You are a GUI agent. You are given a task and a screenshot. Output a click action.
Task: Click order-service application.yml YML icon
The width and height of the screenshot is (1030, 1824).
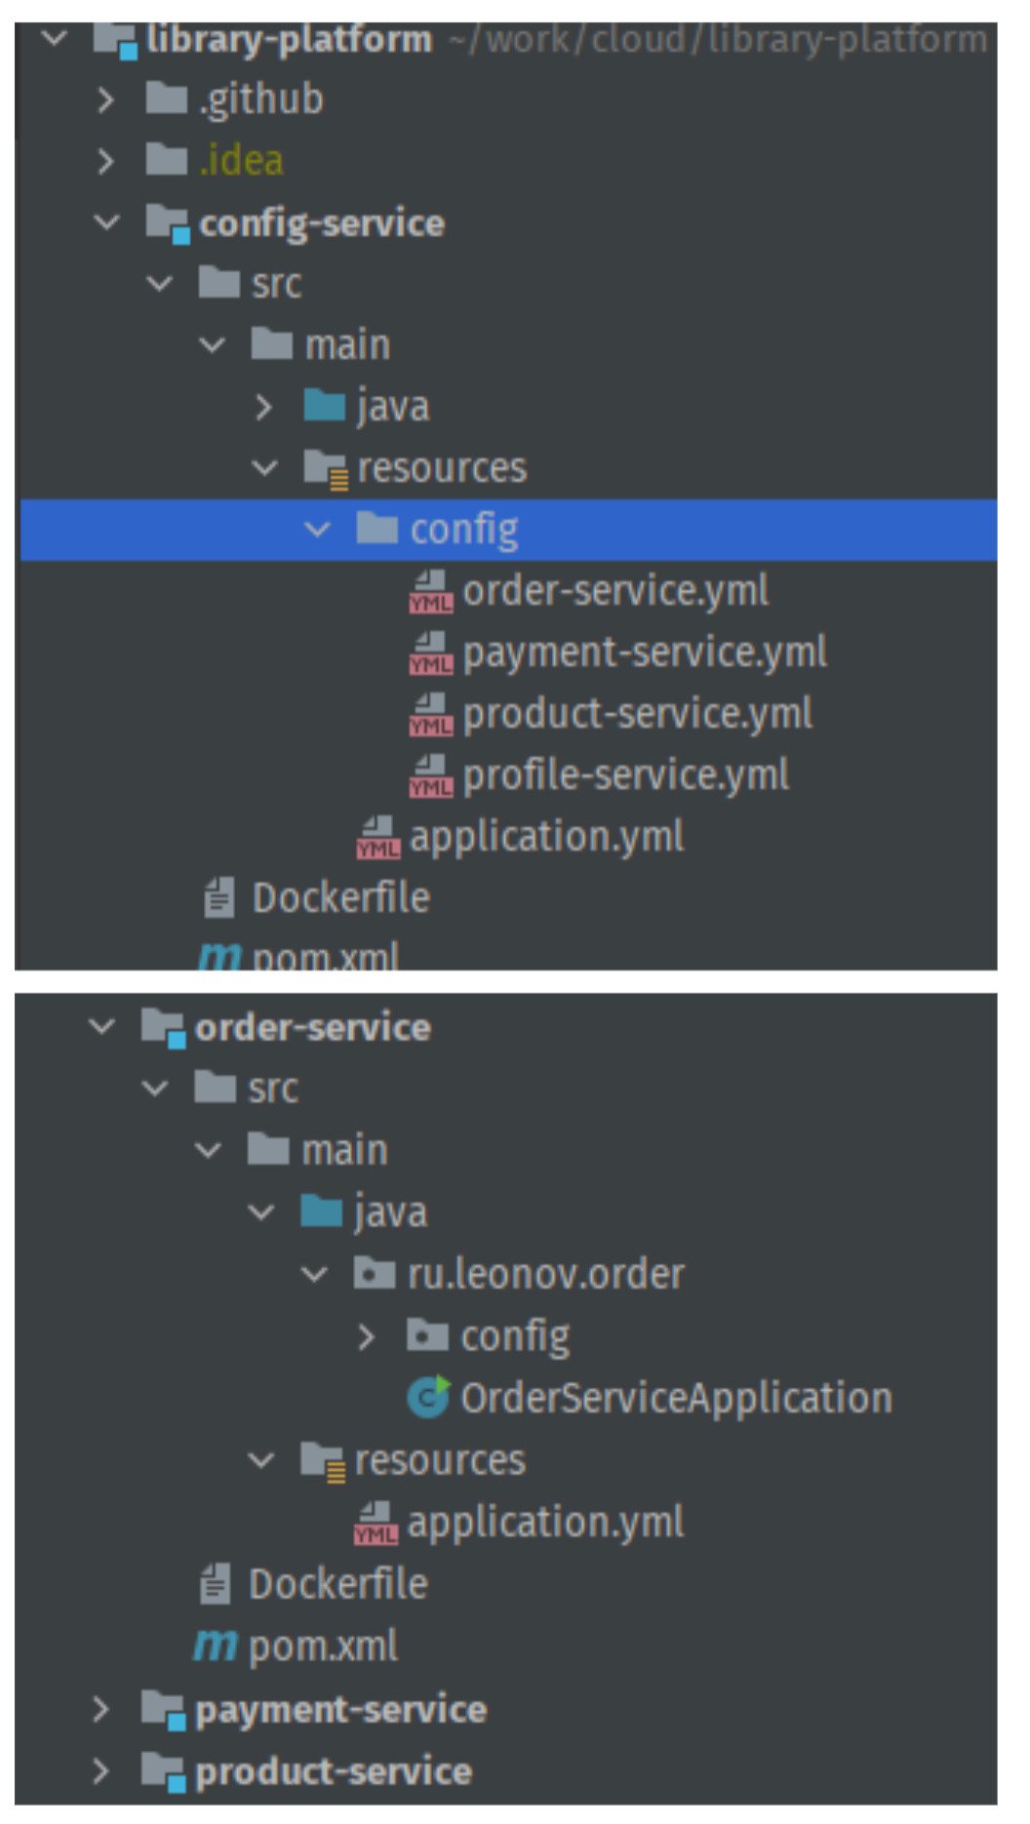click(376, 1523)
